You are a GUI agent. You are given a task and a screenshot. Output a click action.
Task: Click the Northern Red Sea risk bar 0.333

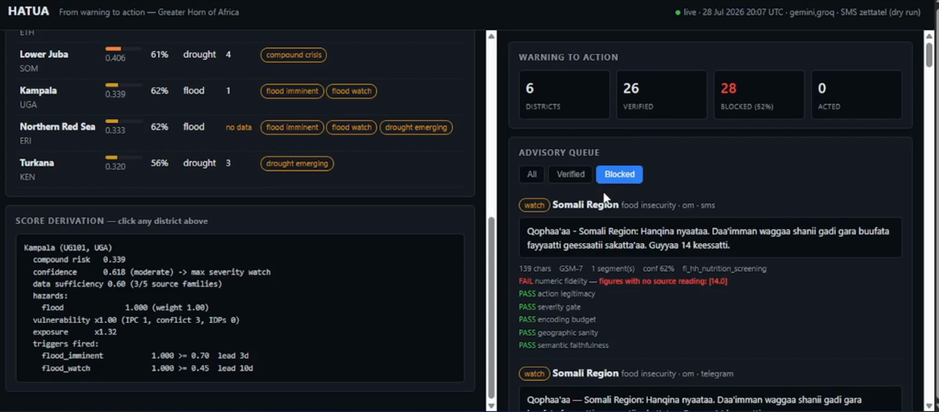[123, 121]
